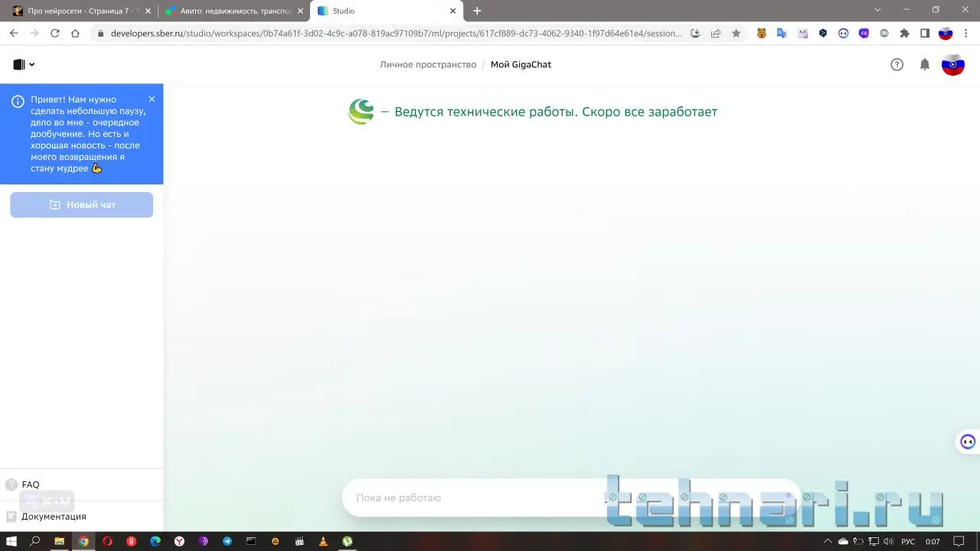The height and width of the screenshot is (551, 980).
Task: Open the gray robot face extension
Action: pos(884,34)
